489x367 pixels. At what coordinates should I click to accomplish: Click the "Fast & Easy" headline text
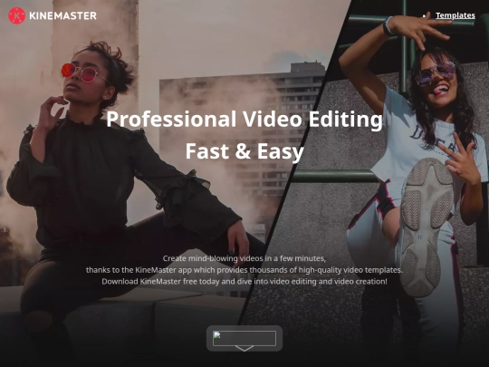coord(244,151)
